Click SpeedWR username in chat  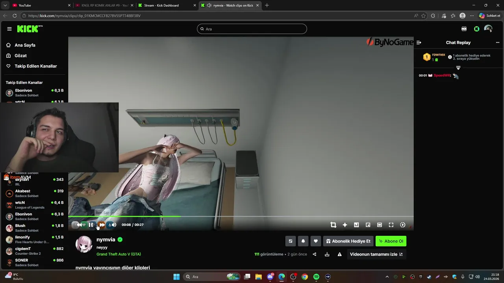click(x=442, y=75)
